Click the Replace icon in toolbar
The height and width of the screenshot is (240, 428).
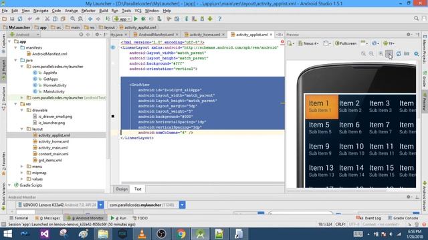tap(80, 19)
